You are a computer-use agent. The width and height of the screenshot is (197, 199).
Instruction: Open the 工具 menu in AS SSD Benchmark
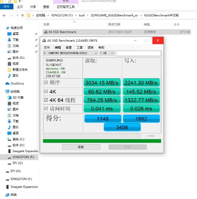[x=80, y=48]
